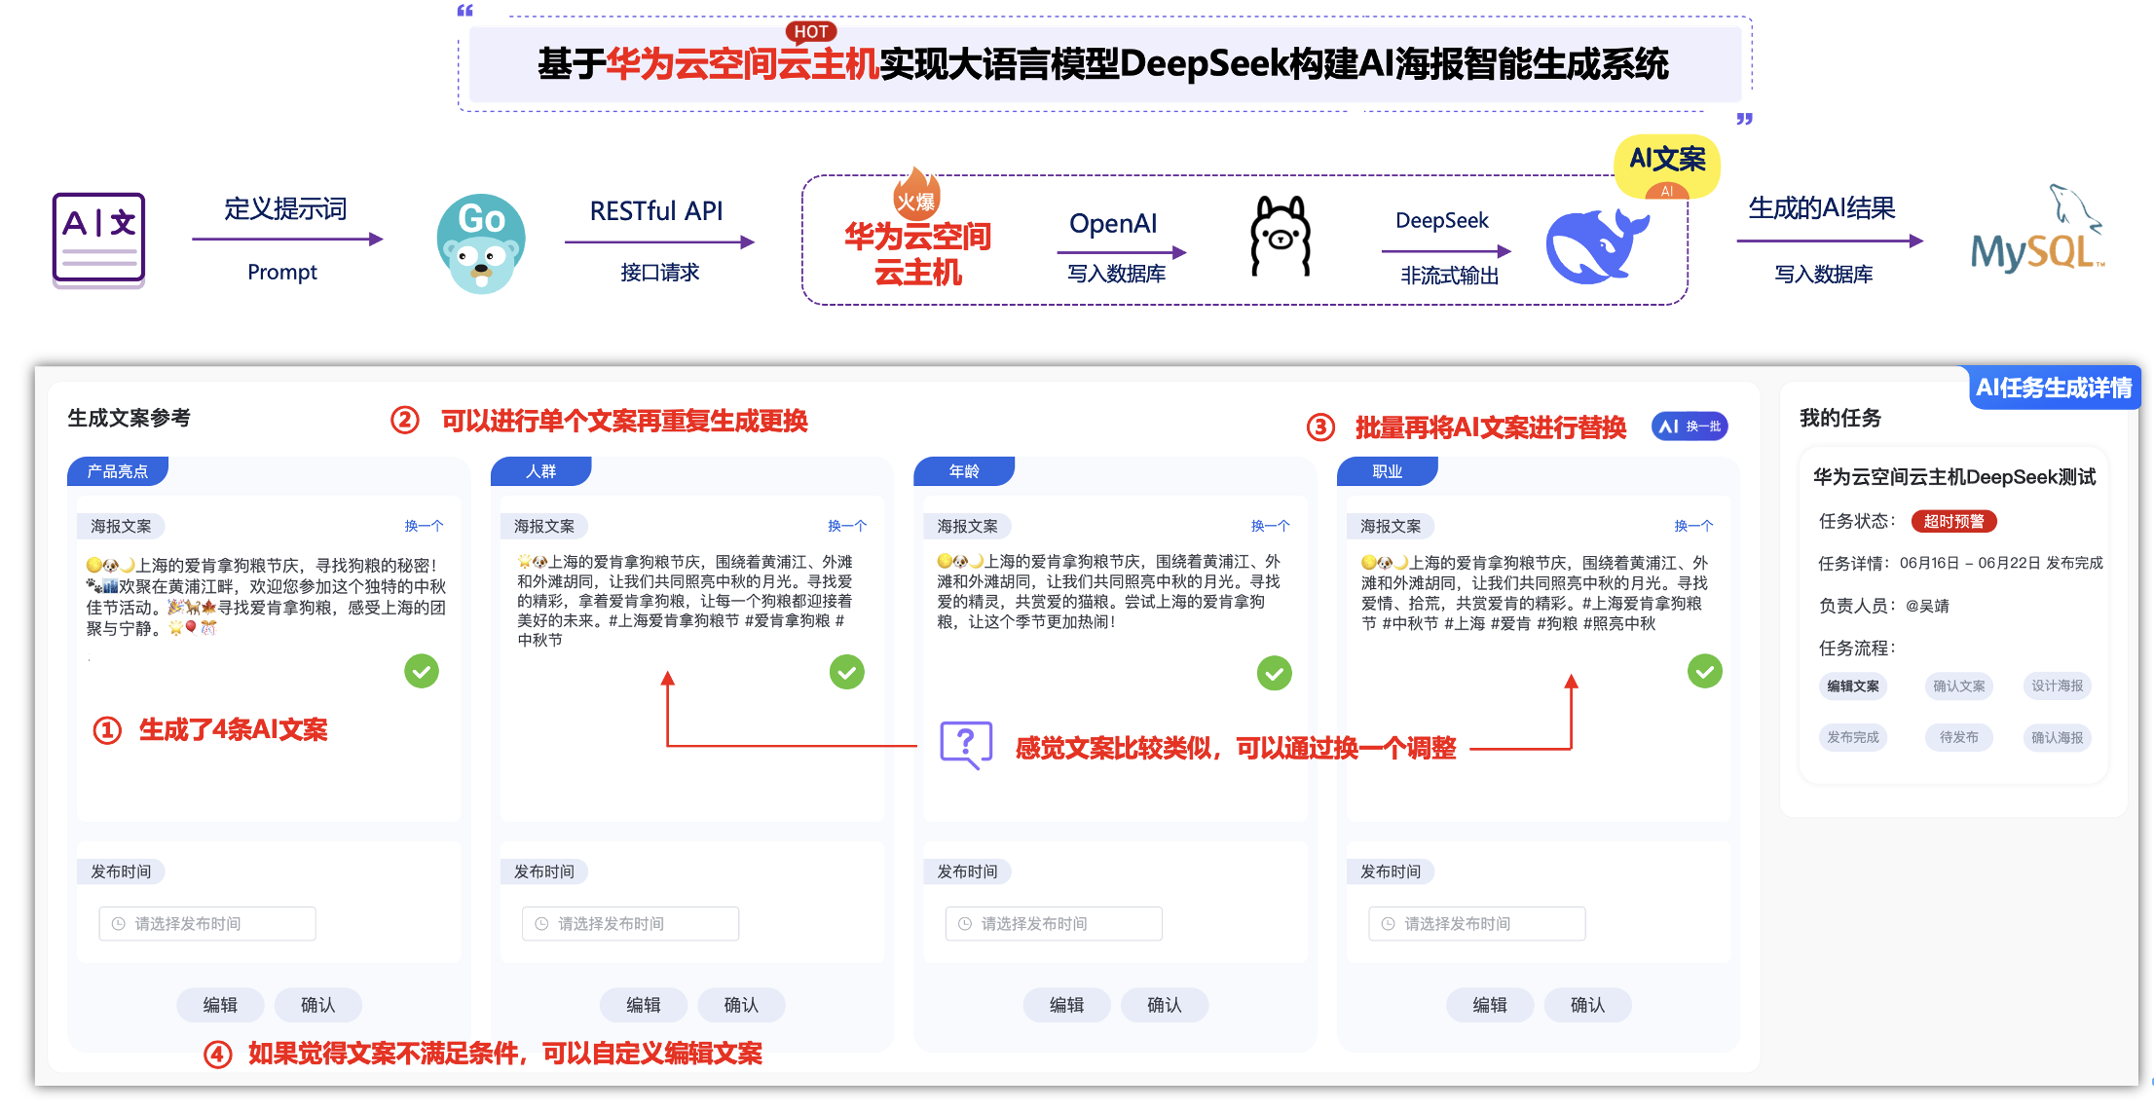The image size is (2154, 1112).
Task: Click the AI text prompt icon
Action: [x=98, y=240]
